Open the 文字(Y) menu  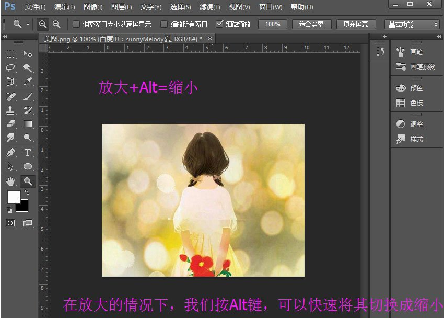tap(151, 7)
